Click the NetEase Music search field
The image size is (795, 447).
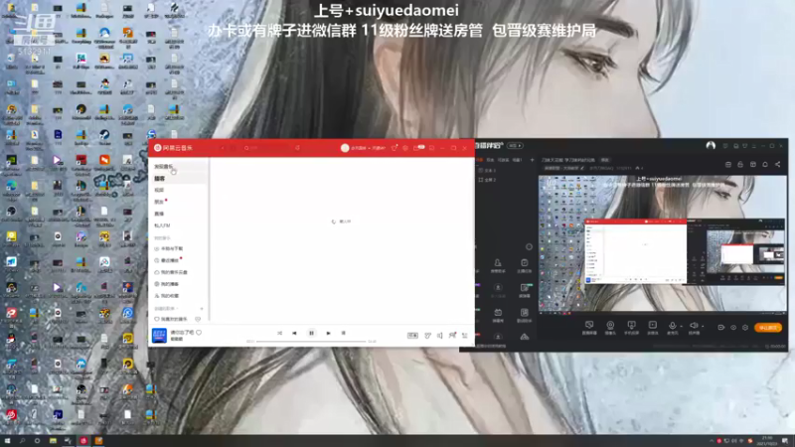(266, 148)
